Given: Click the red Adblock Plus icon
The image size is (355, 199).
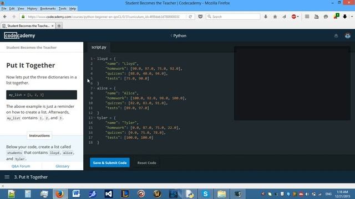Looking at the screenshot, I should coord(293,17).
